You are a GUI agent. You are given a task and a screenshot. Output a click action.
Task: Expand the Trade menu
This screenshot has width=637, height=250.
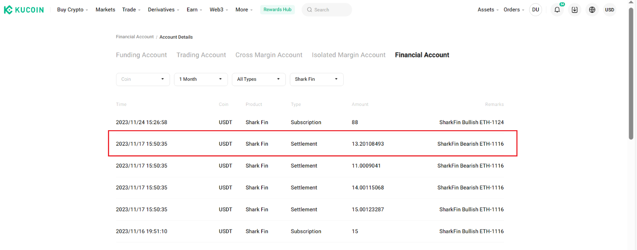(x=131, y=10)
